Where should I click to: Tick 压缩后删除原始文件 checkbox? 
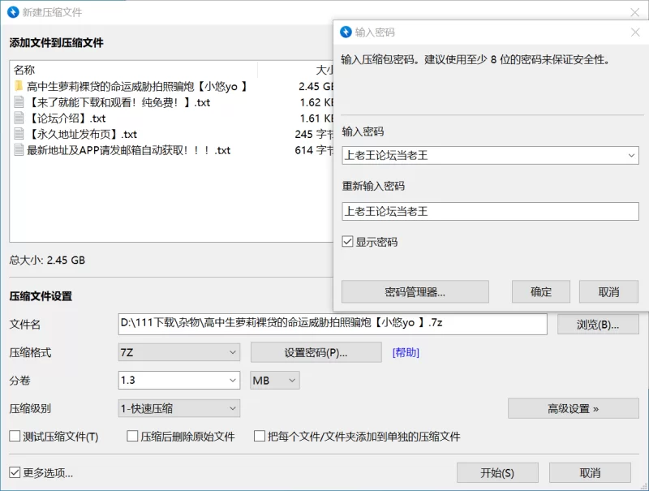(x=132, y=436)
